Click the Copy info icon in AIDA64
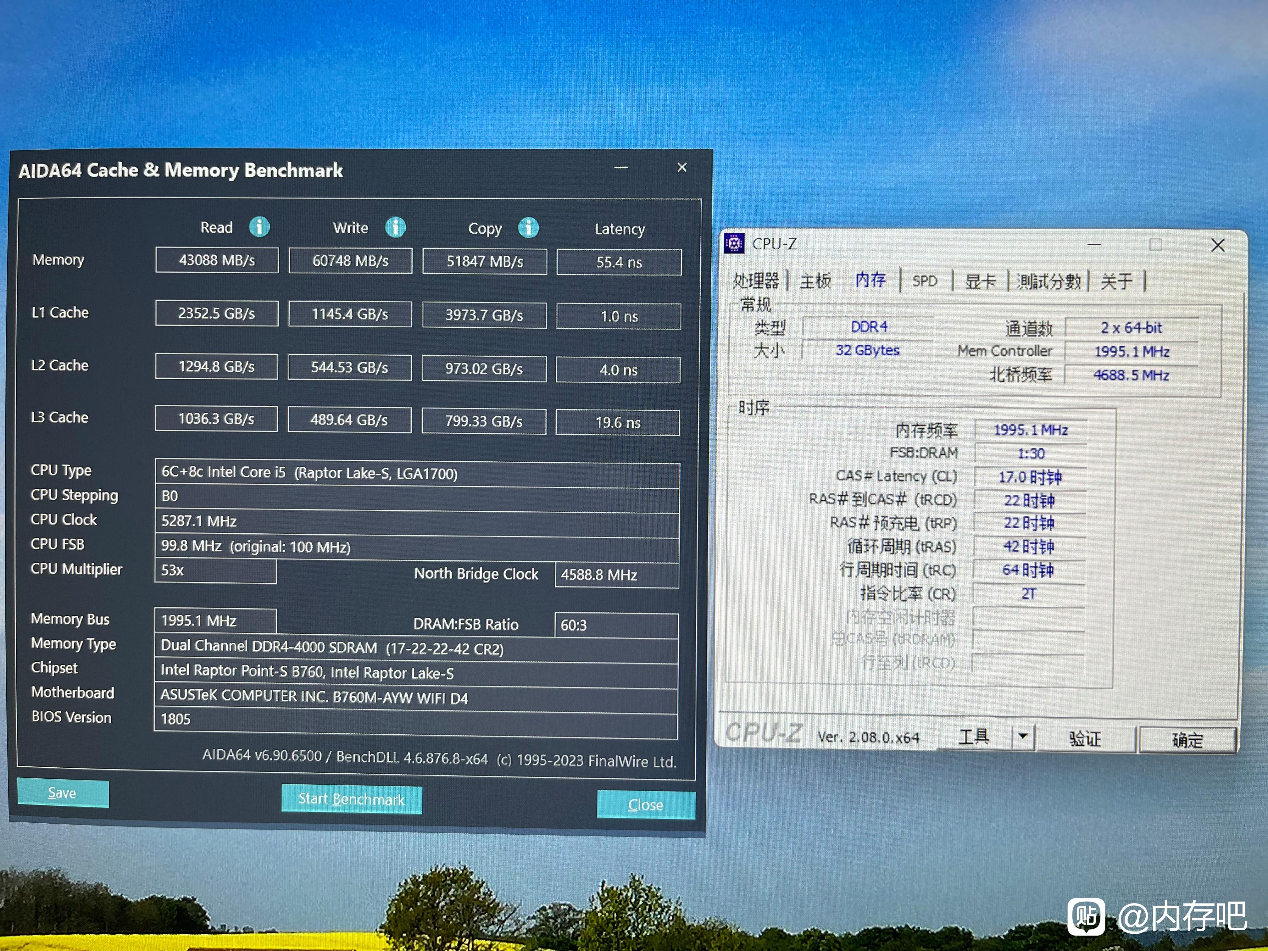 click(x=528, y=228)
